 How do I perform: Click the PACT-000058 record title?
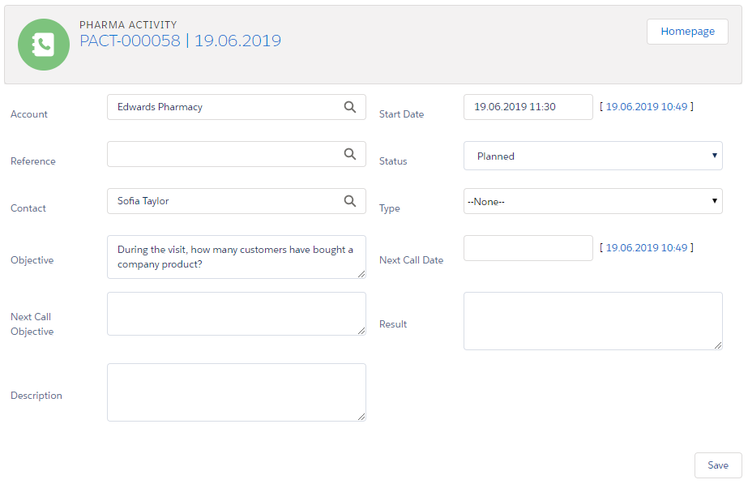point(130,41)
